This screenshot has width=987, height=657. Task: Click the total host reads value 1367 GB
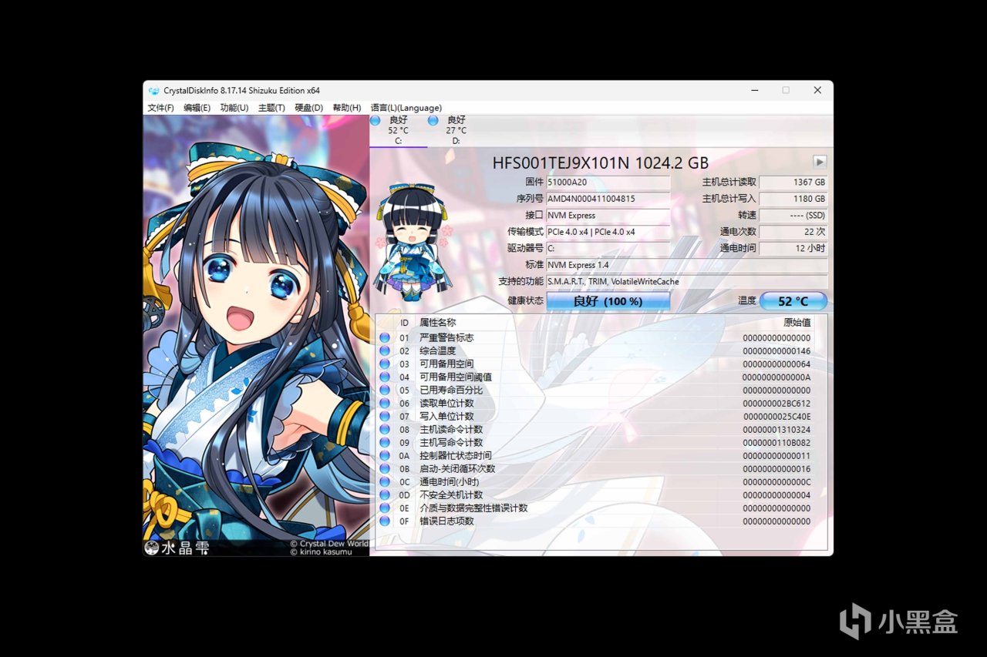pyautogui.click(x=793, y=183)
